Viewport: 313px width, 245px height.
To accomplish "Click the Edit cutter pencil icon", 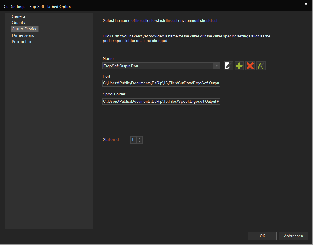I will click(x=228, y=66).
